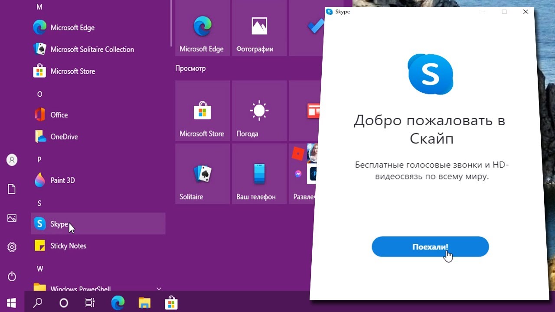Open the Solitaire tile
Screen dimensions: 555x312
pyautogui.click(x=202, y=174)
